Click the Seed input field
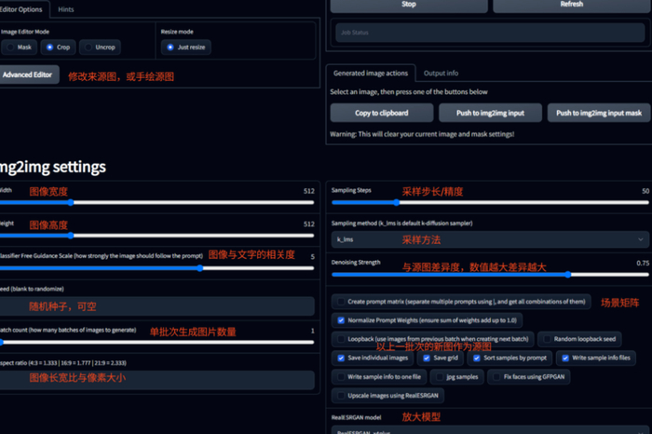The width and height of the screenshot is (652, 434). click(157, 306)
